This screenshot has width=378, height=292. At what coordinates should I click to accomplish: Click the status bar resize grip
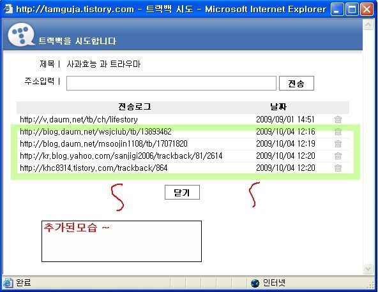[370, 285]
